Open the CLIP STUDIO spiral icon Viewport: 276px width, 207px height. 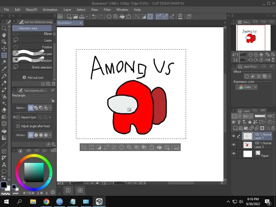click(60, 16)
